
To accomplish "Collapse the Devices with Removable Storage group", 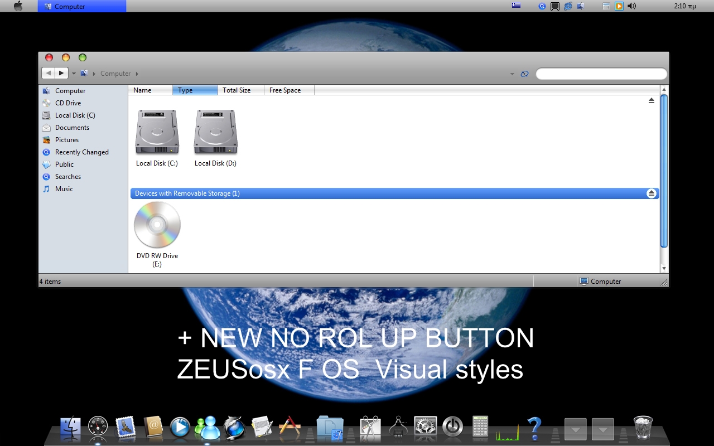I will point(651,193).
